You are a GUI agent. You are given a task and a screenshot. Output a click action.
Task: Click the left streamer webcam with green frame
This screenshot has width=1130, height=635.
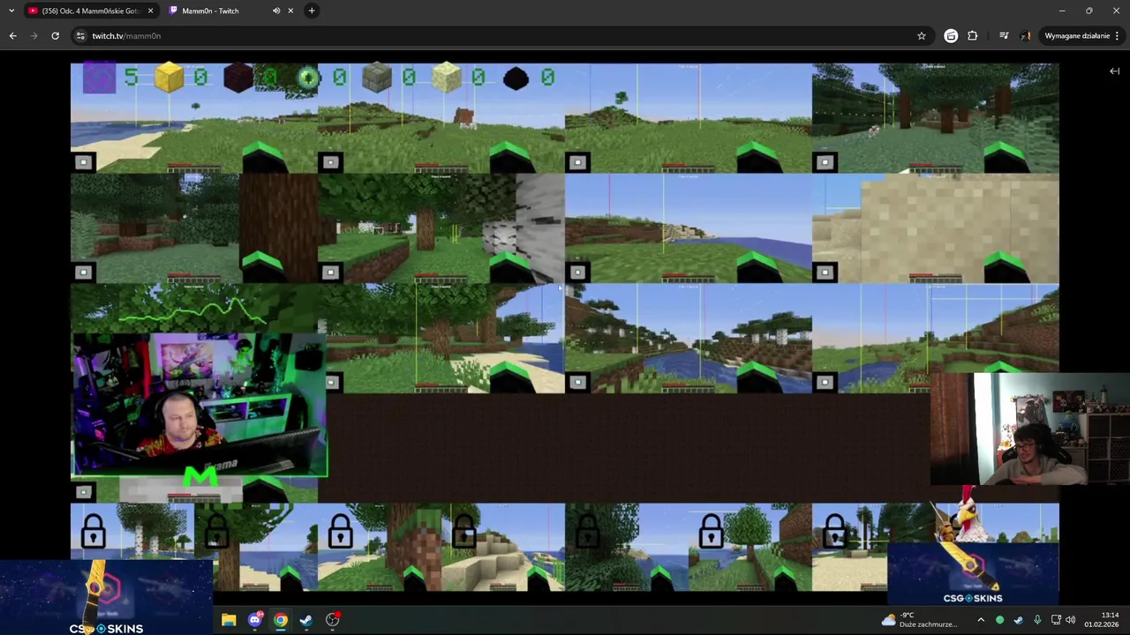200,406
